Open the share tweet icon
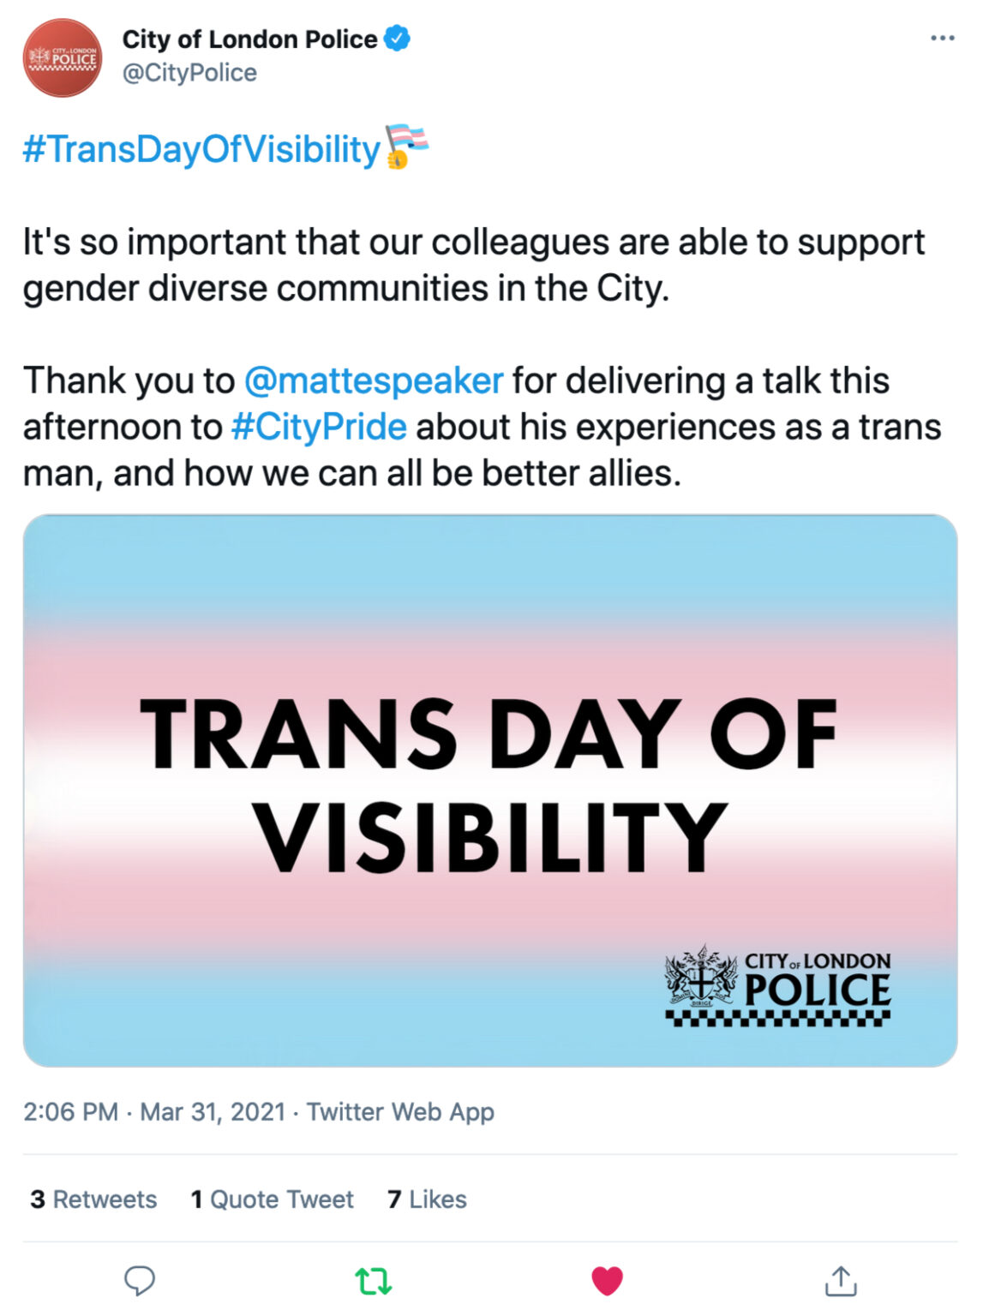 [841, 1281]
